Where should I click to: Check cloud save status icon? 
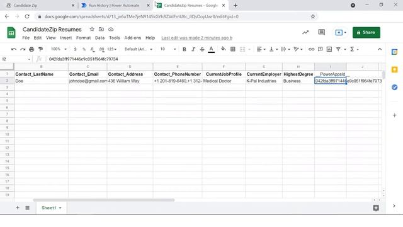click(x=111, y=29)
